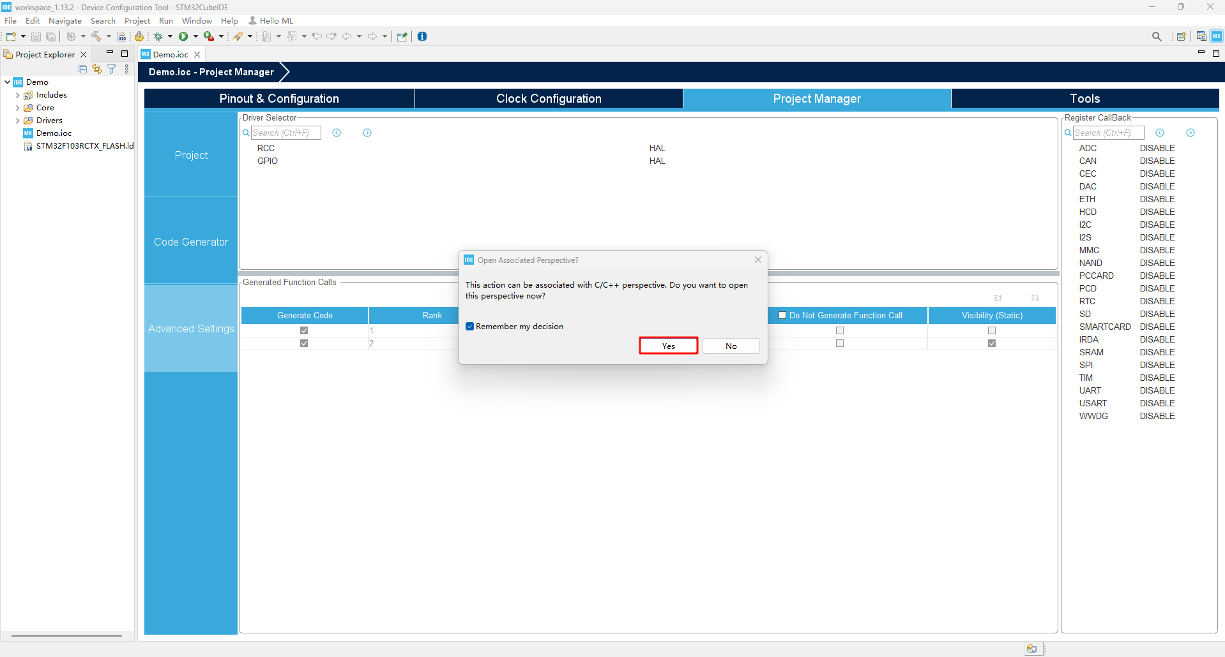This screenshot has height=657, width=1225.
Task: Open dropdown arrow next to External Tools icon
Action: point(221,36)
